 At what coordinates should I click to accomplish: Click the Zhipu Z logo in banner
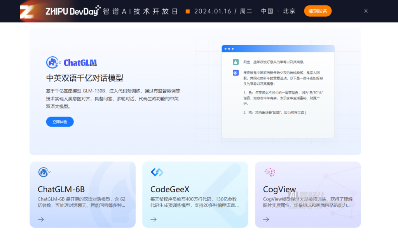click(27, 12)
